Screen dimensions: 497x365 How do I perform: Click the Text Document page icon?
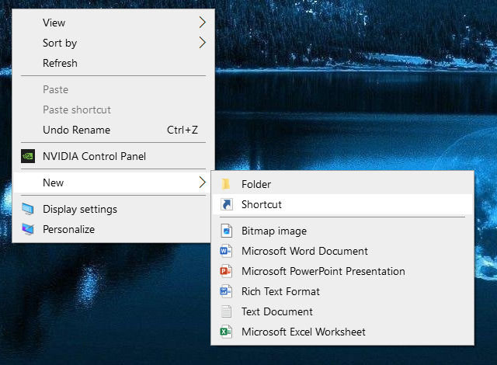click(x=226, y=311)
